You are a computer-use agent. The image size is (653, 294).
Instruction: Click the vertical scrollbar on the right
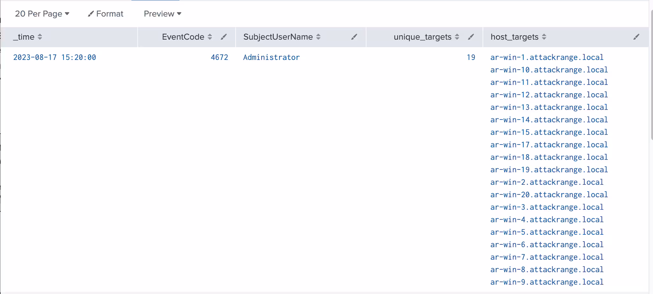tap(651, 75)
